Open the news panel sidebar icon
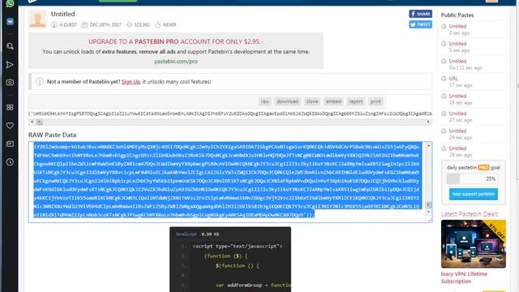 click(10, 144)
